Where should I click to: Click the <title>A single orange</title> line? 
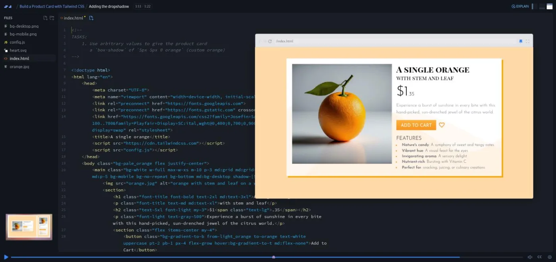point(131,137)
